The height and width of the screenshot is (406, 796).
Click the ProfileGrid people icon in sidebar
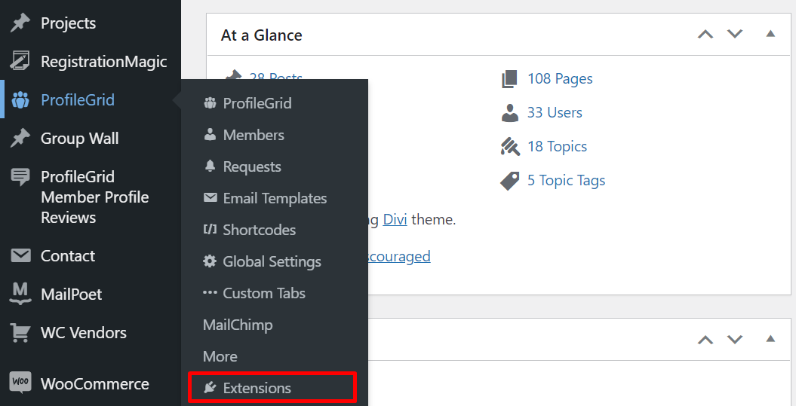click(20, 100)
